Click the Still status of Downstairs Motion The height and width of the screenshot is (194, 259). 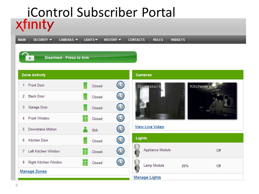tap(95, 130)
